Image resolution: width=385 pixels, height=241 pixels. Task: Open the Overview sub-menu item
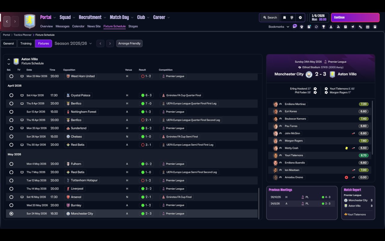click(46, 26)
